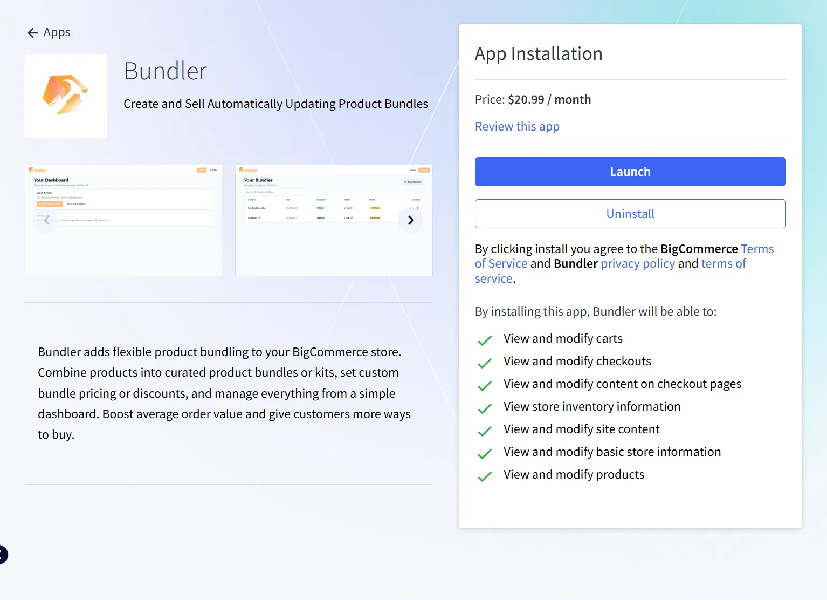
Task: Click the Apps back label
Action: point(57,32)
